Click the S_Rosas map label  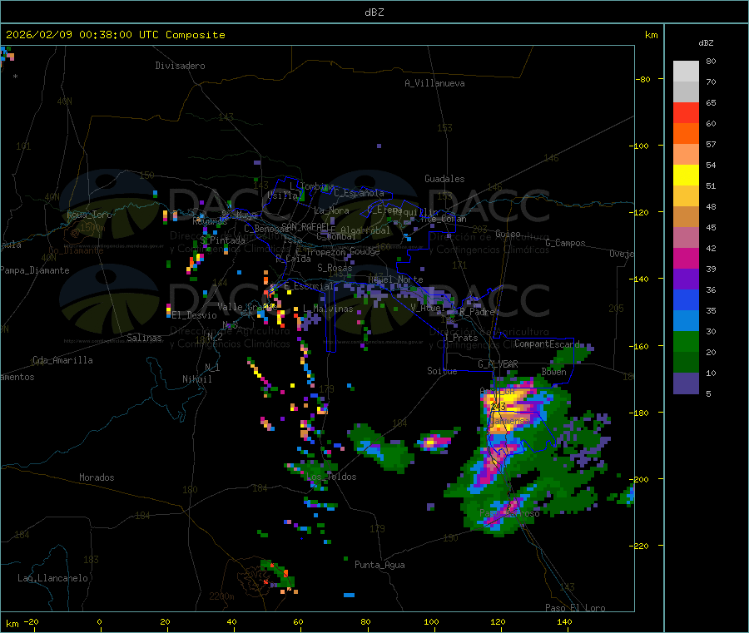coord(335,268)
